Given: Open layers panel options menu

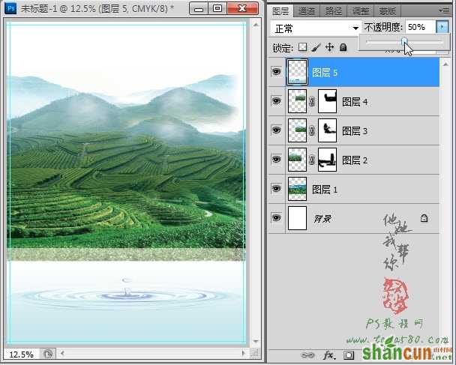Looking at the screenshot, I should [x=444, y=10].
